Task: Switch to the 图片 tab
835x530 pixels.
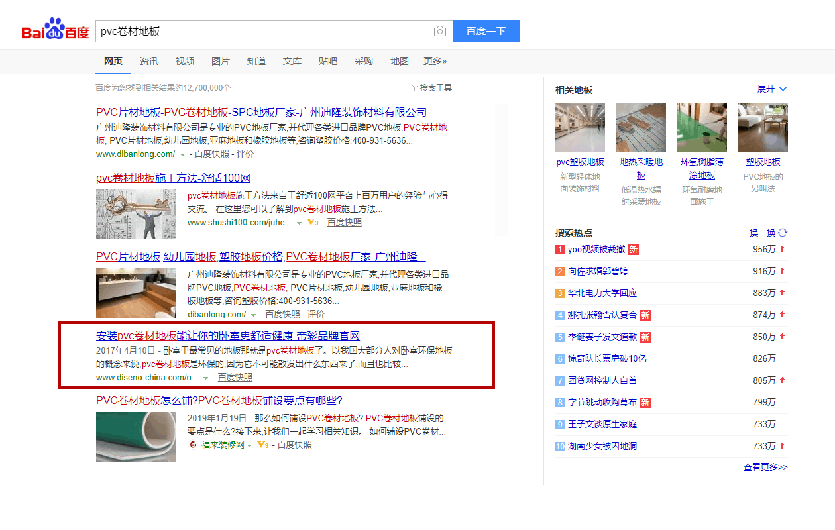Action: tap(221, 62)
